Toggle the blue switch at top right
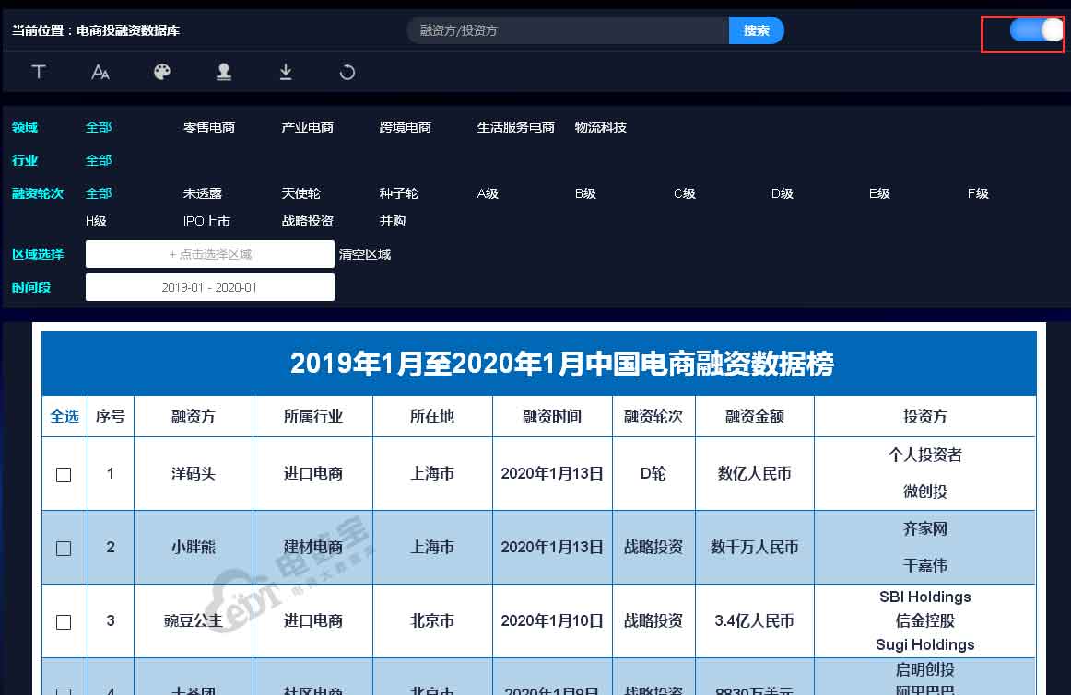 pos(1036,30)
